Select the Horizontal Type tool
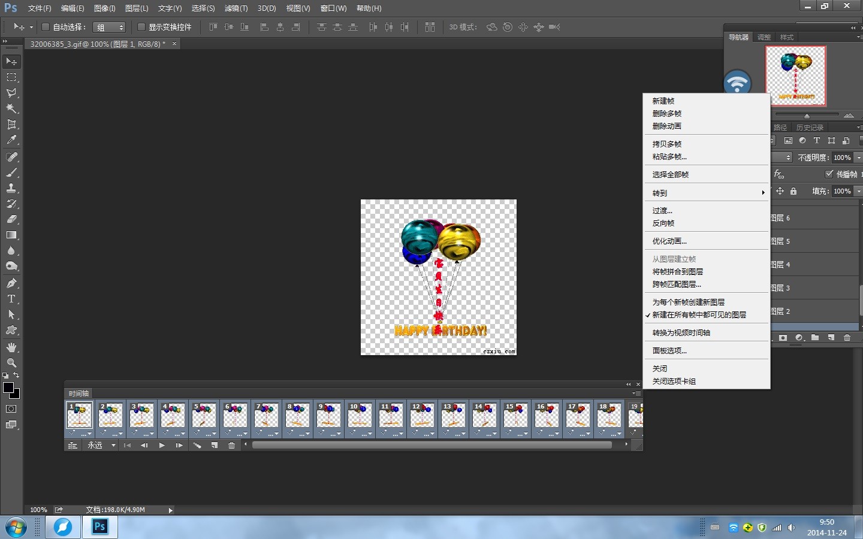The width and height of the screenshot is (863, 539). (11, 299)
